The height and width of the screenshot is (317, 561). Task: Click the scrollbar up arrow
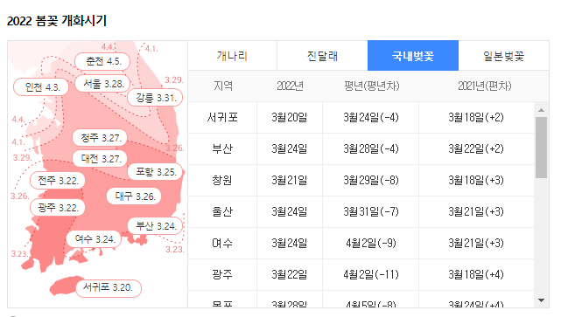(x=542, y=110)
